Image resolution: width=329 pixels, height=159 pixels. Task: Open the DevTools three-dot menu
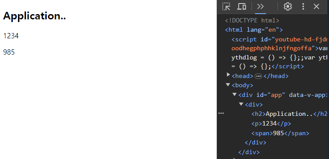[303, 7]
